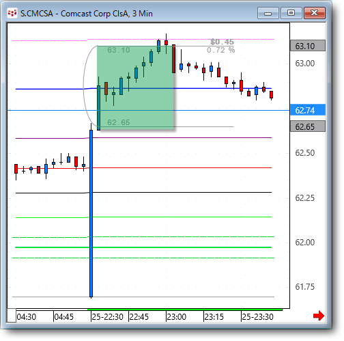The image size is (344, 341).
Task: Close the Comcast Corp chart window
Action: pos(315,13)
